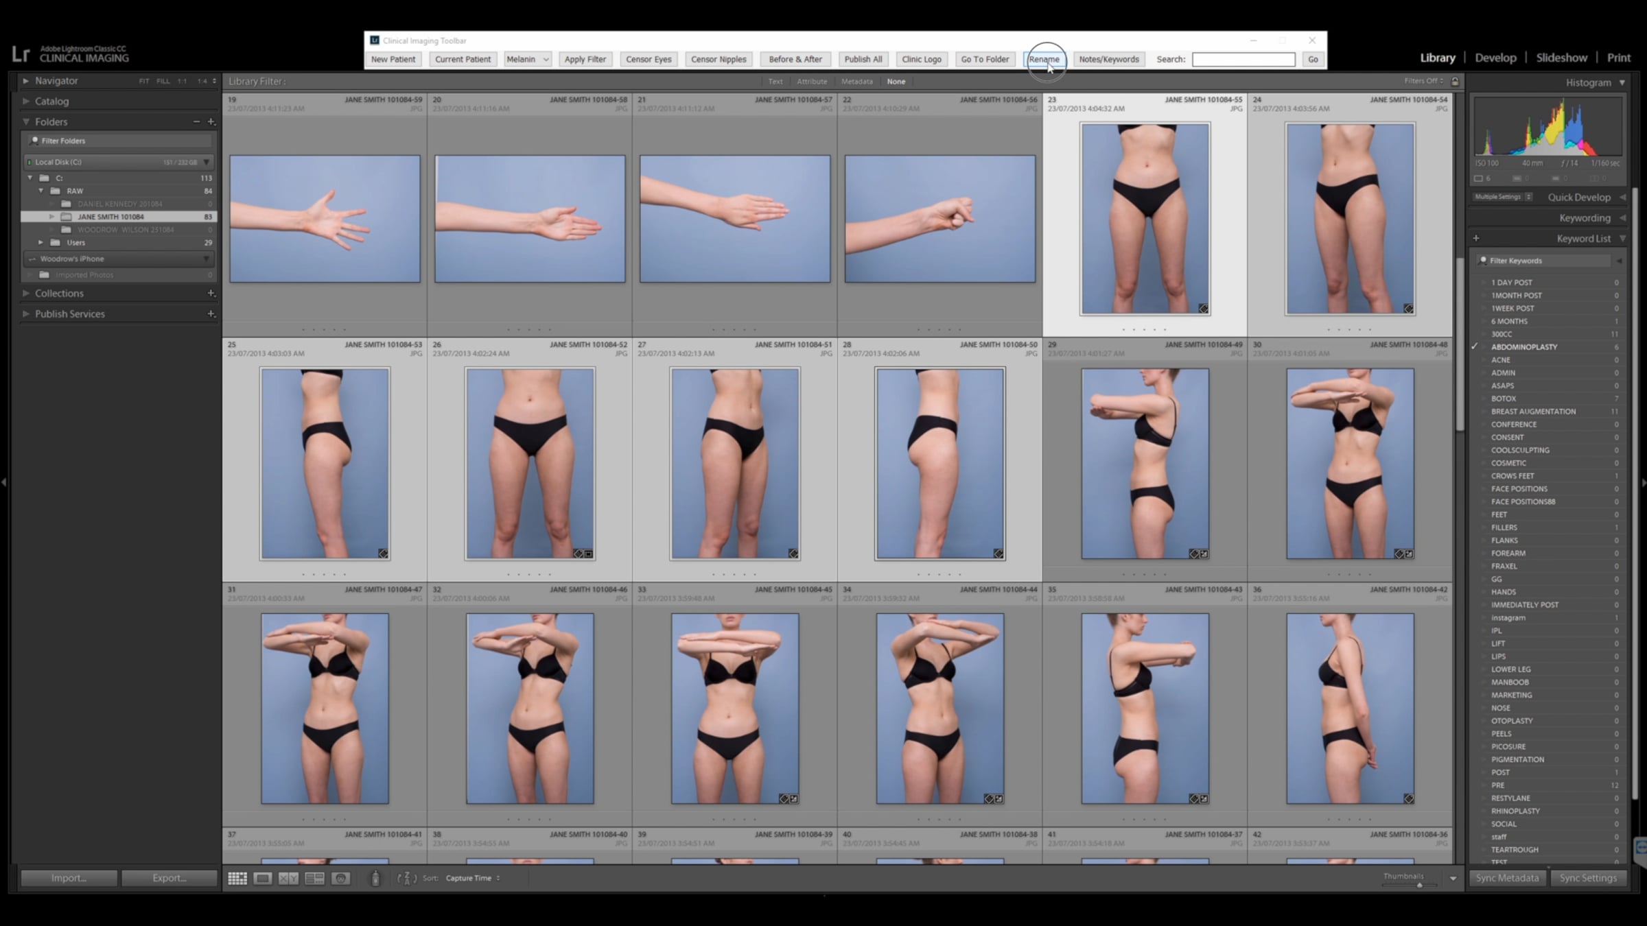Click badge icon on photo 23 thumbnail
This screenshot has height=926, width=1647.
[x=1203, y=309]
